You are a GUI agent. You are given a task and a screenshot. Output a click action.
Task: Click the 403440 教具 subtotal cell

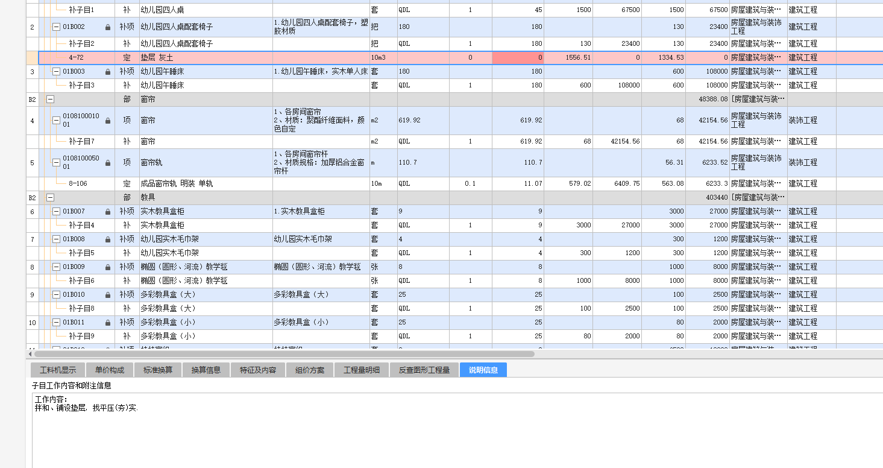(x=708, y=198)
